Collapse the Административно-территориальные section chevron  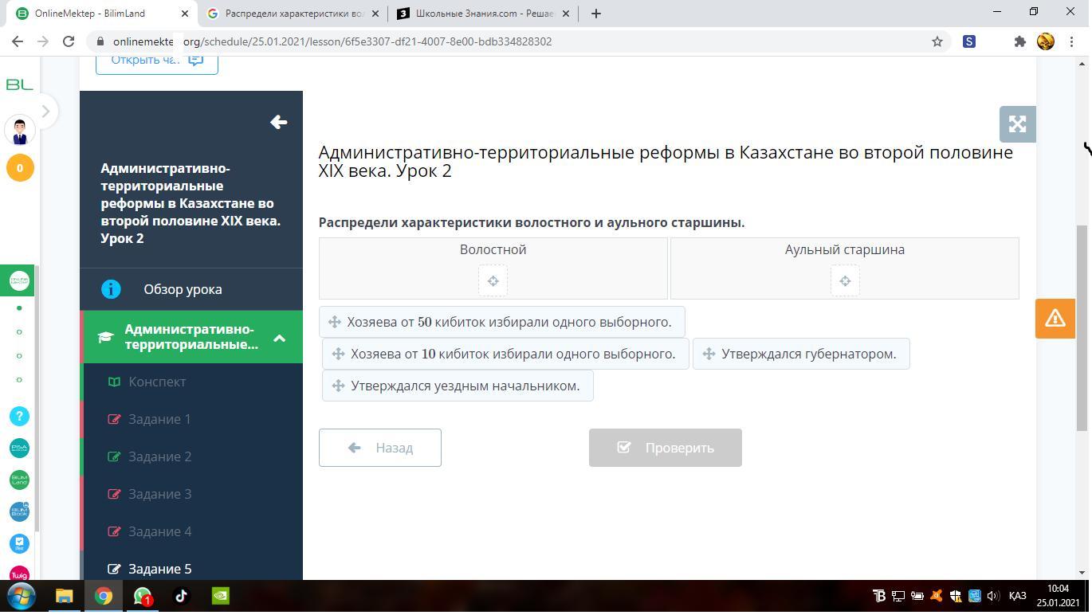tap(280, 338)
